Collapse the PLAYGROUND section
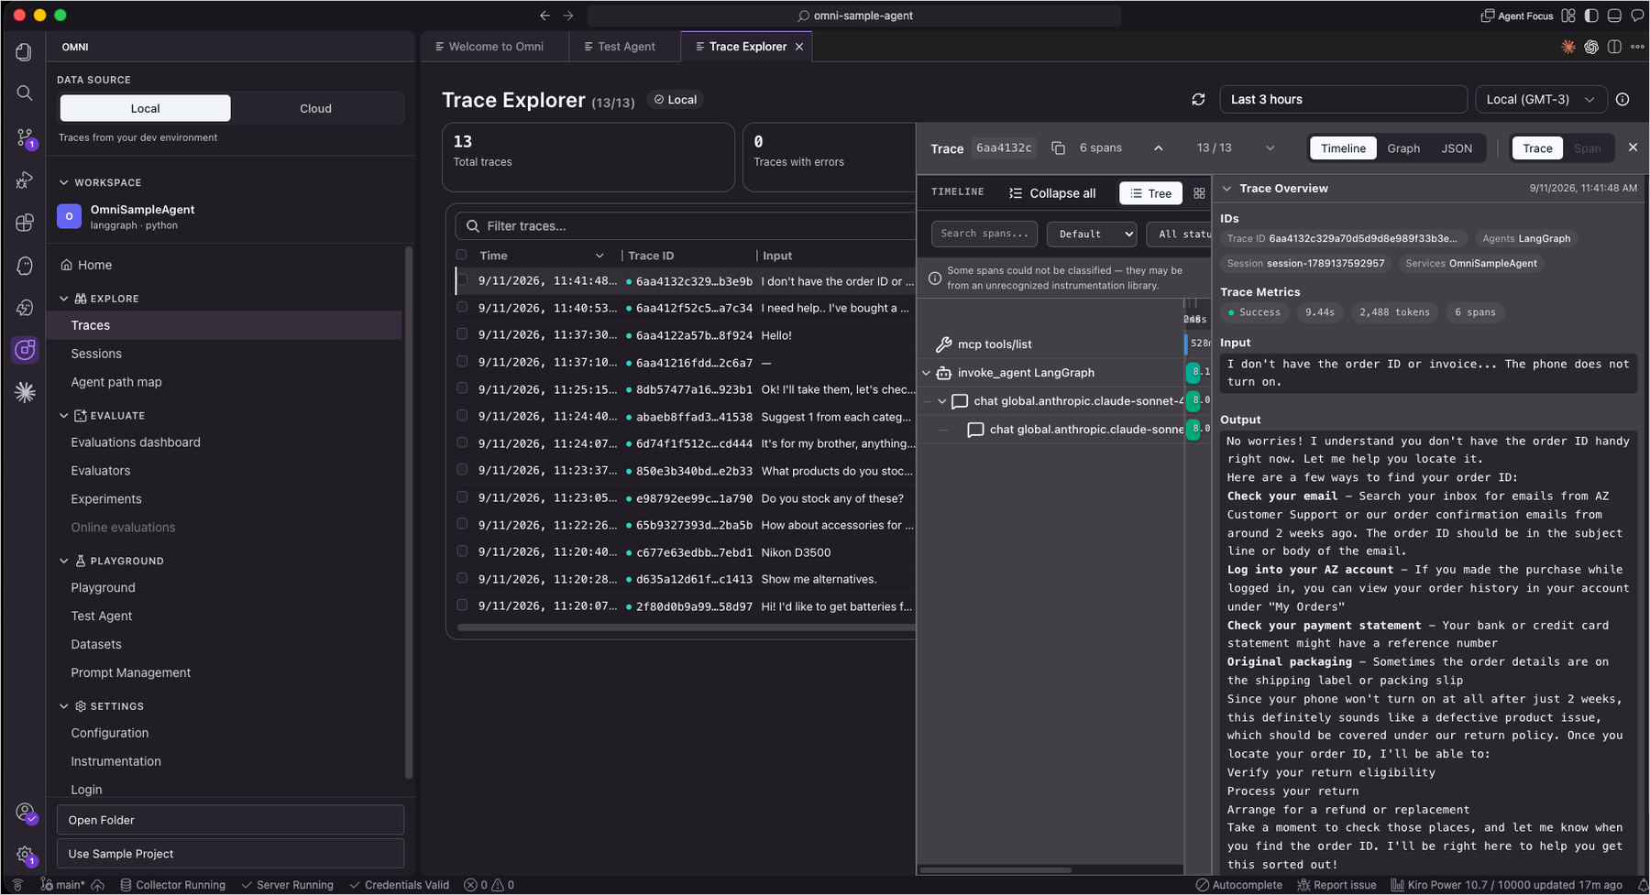 click(x=63, y=561)
